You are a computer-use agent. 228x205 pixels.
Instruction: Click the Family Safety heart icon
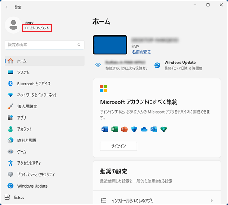pos(164,129)
